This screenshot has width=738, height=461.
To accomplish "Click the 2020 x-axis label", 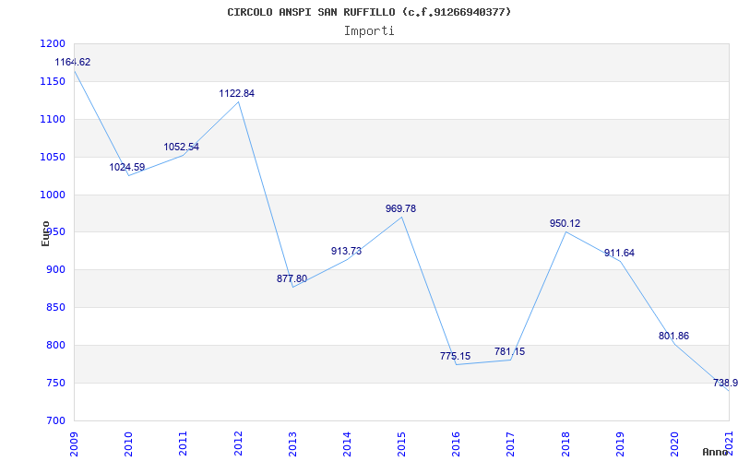I will [675, 443].
